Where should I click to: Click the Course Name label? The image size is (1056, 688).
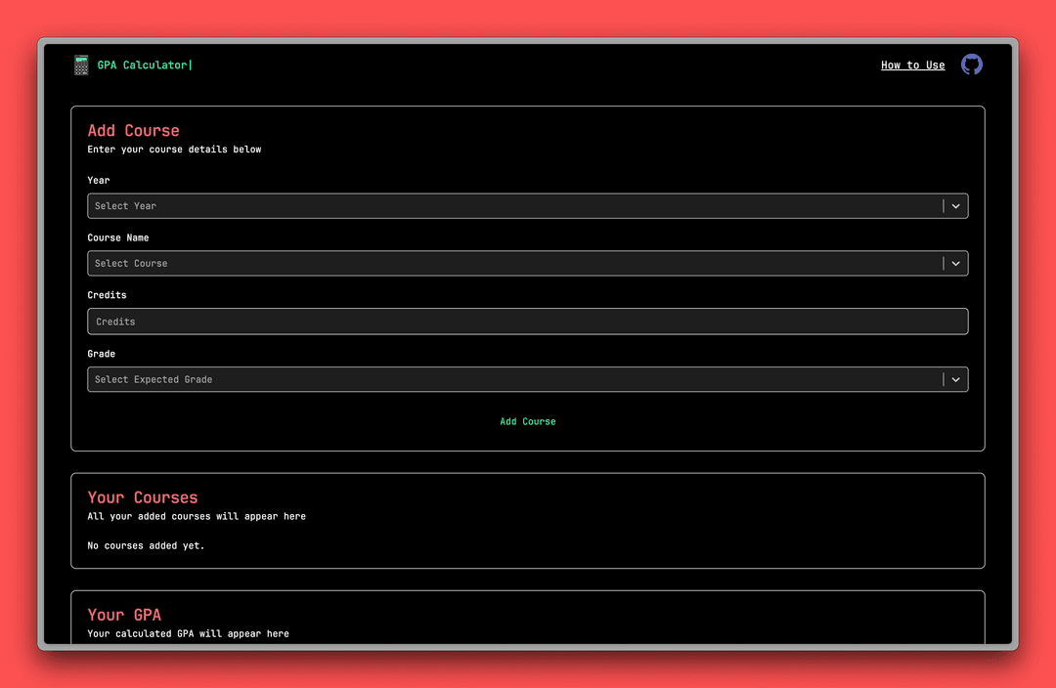[118, 237]
